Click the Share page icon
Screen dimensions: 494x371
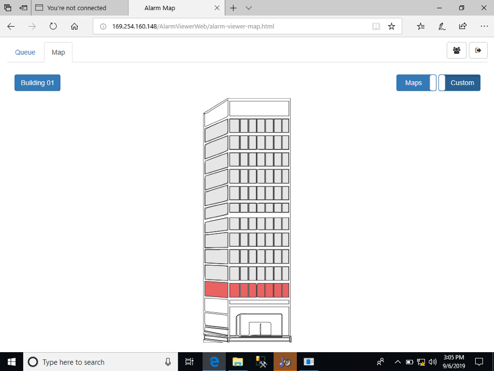463,26
